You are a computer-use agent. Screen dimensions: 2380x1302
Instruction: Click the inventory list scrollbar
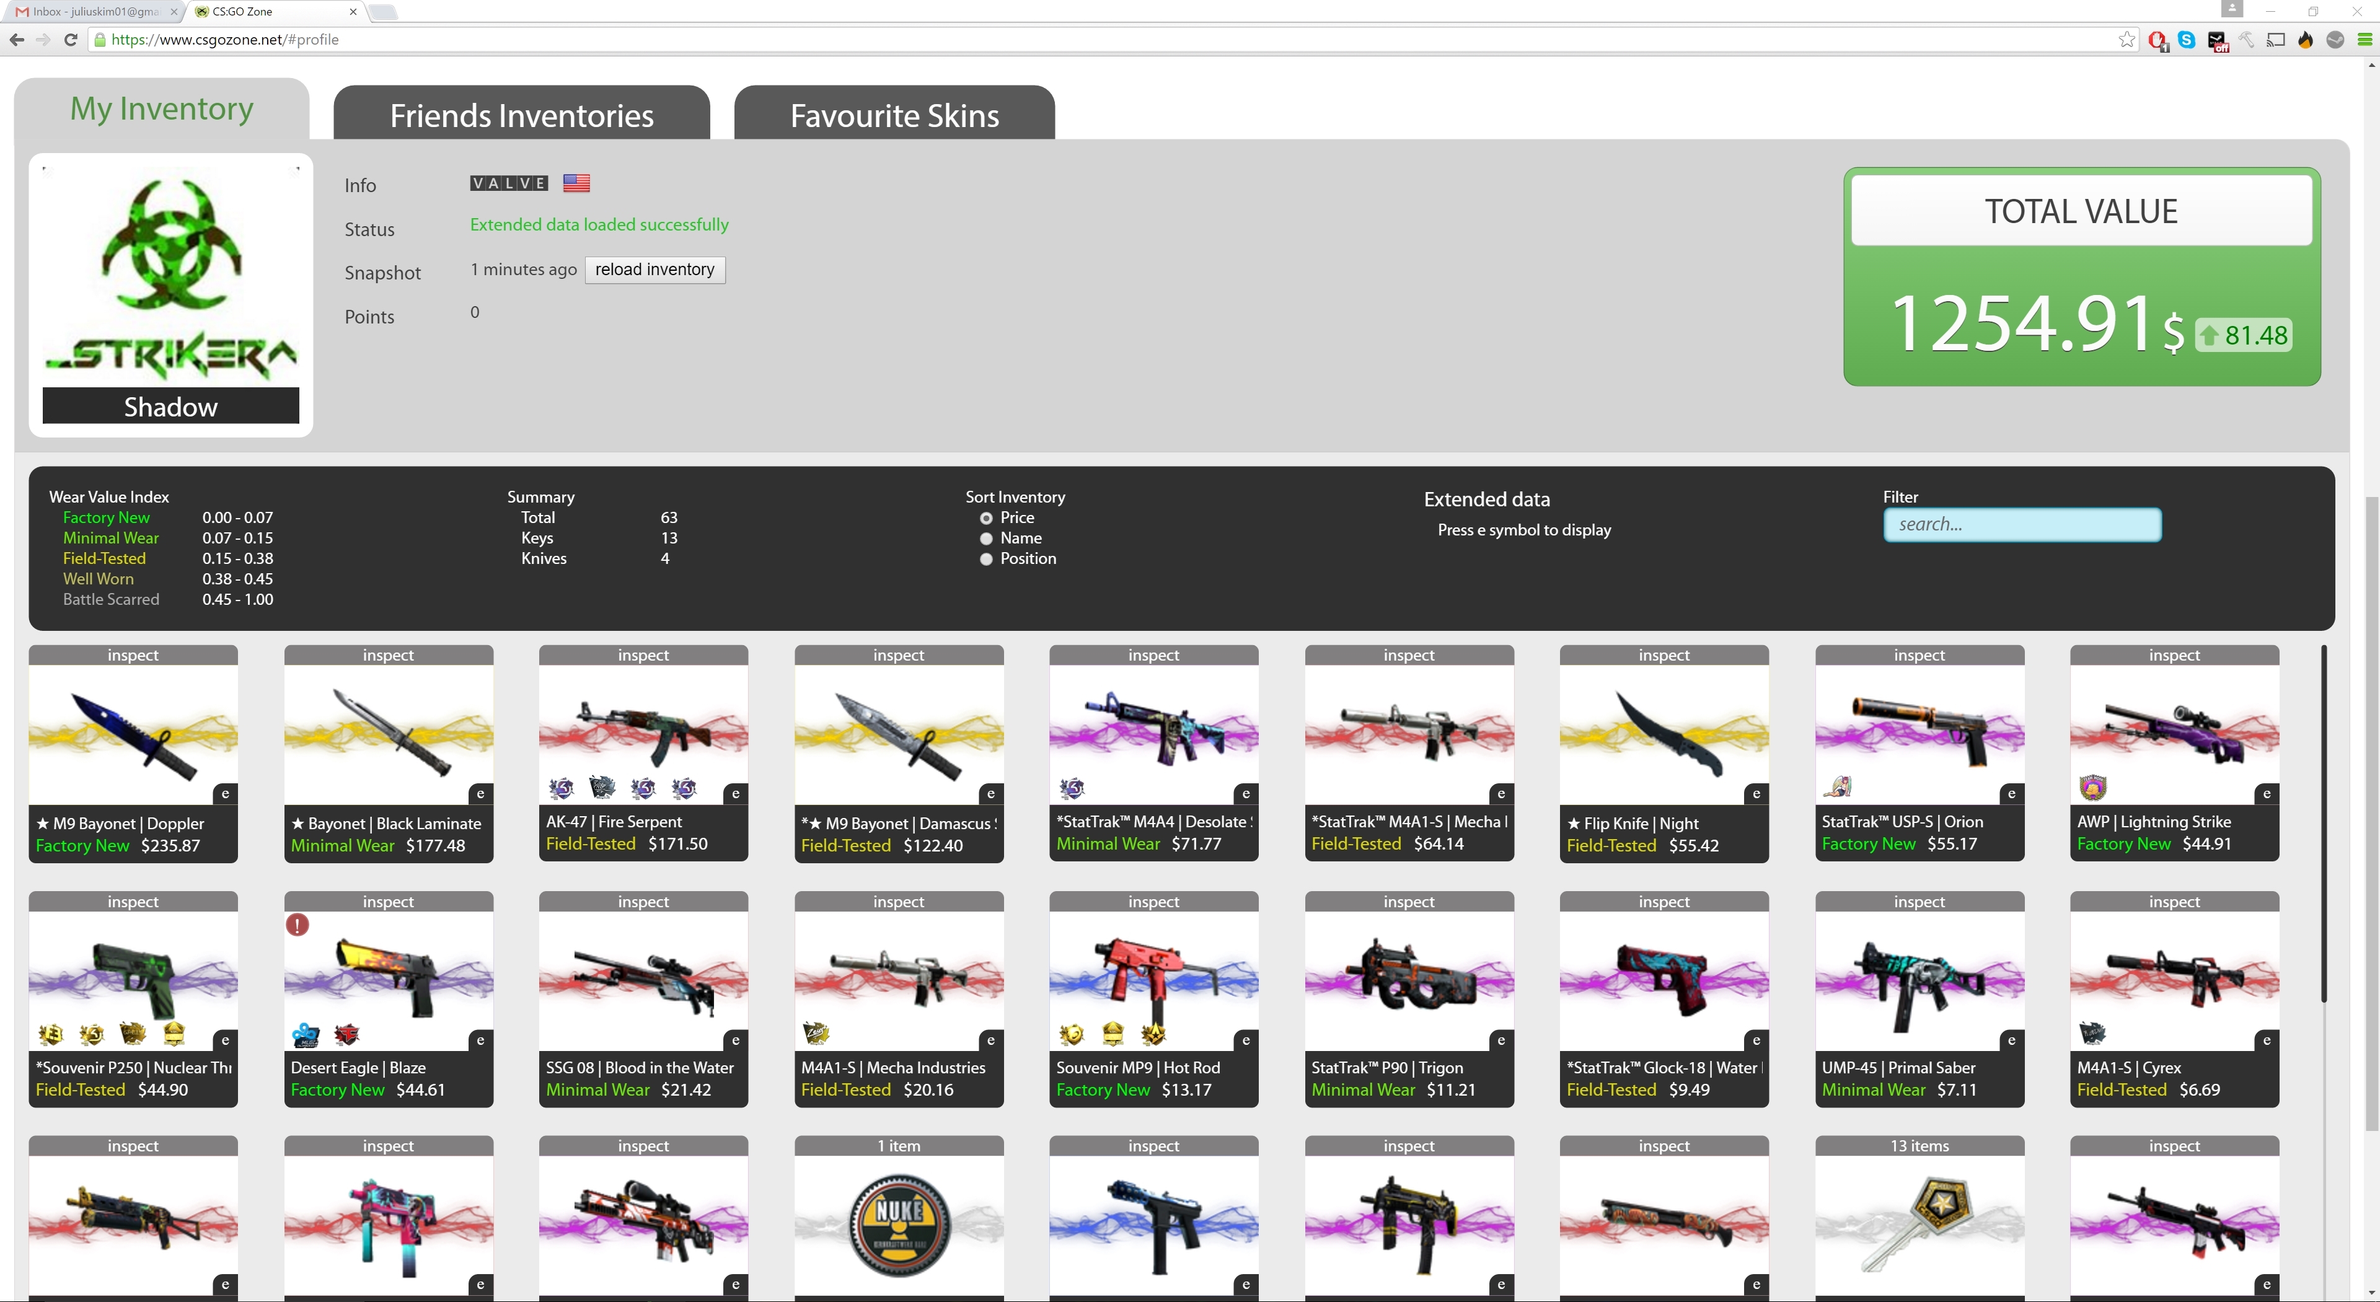click(2323, 822)
